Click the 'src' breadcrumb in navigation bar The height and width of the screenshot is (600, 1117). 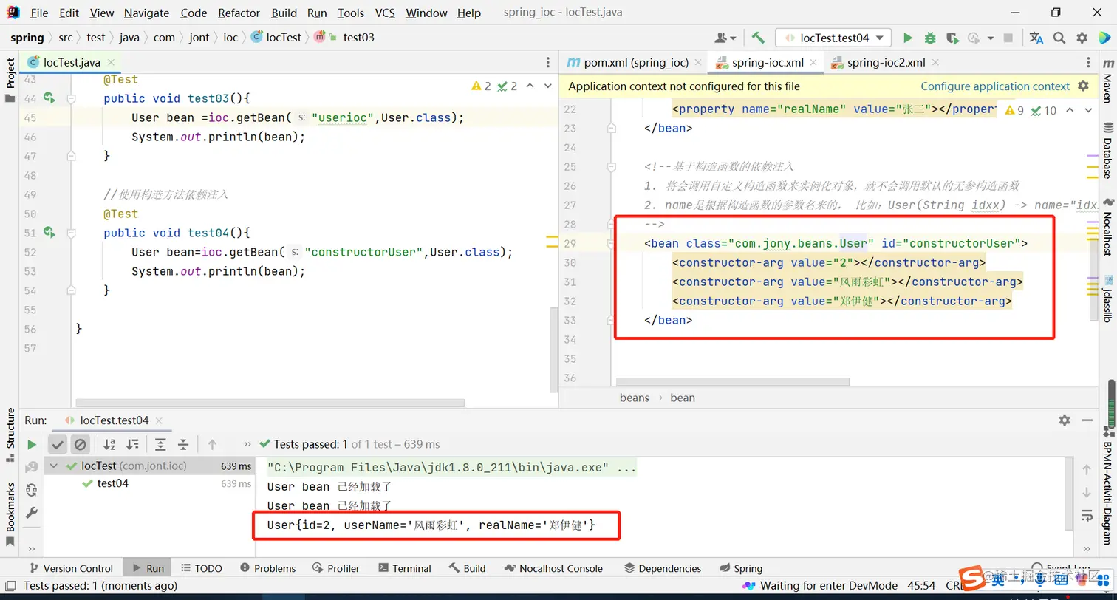66,37
